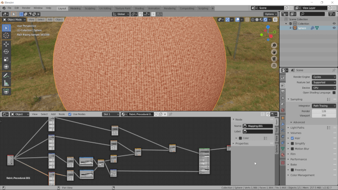The width and height of the screenshot is (338, 190).
Task: Enable the Hair checkbox
Action: pyautogui.click(x=292, y=138)
